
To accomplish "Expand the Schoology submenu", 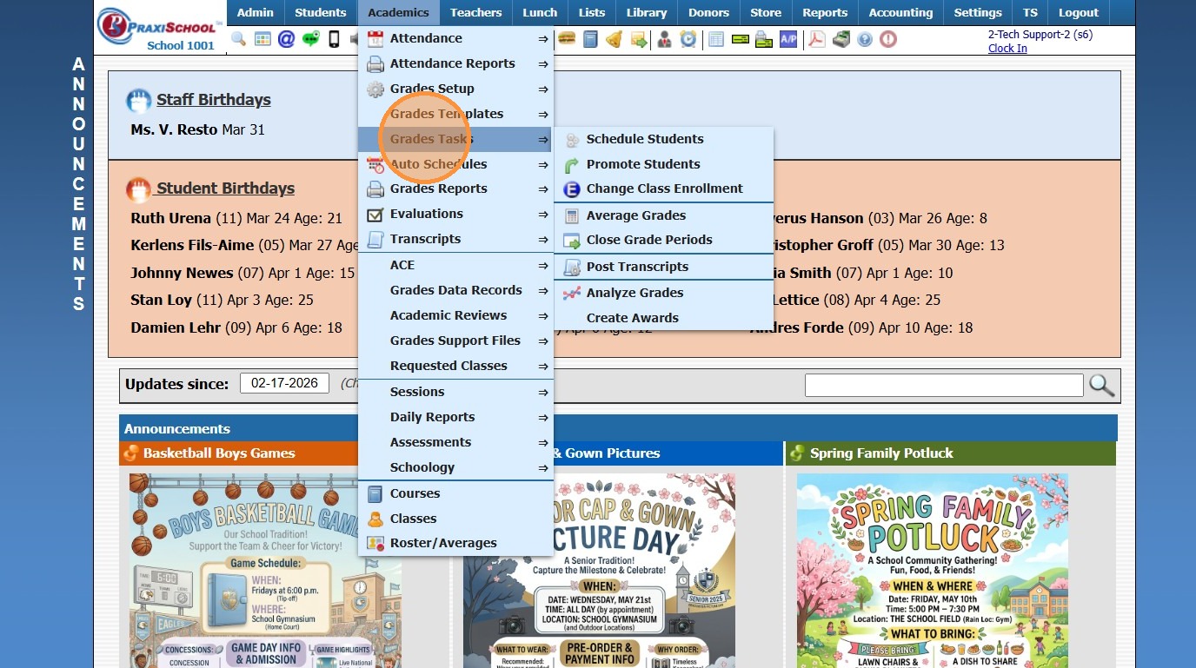I will click(x=455, y=467).
